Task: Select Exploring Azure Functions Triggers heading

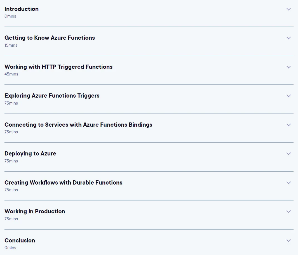Action: pos(52,96)
